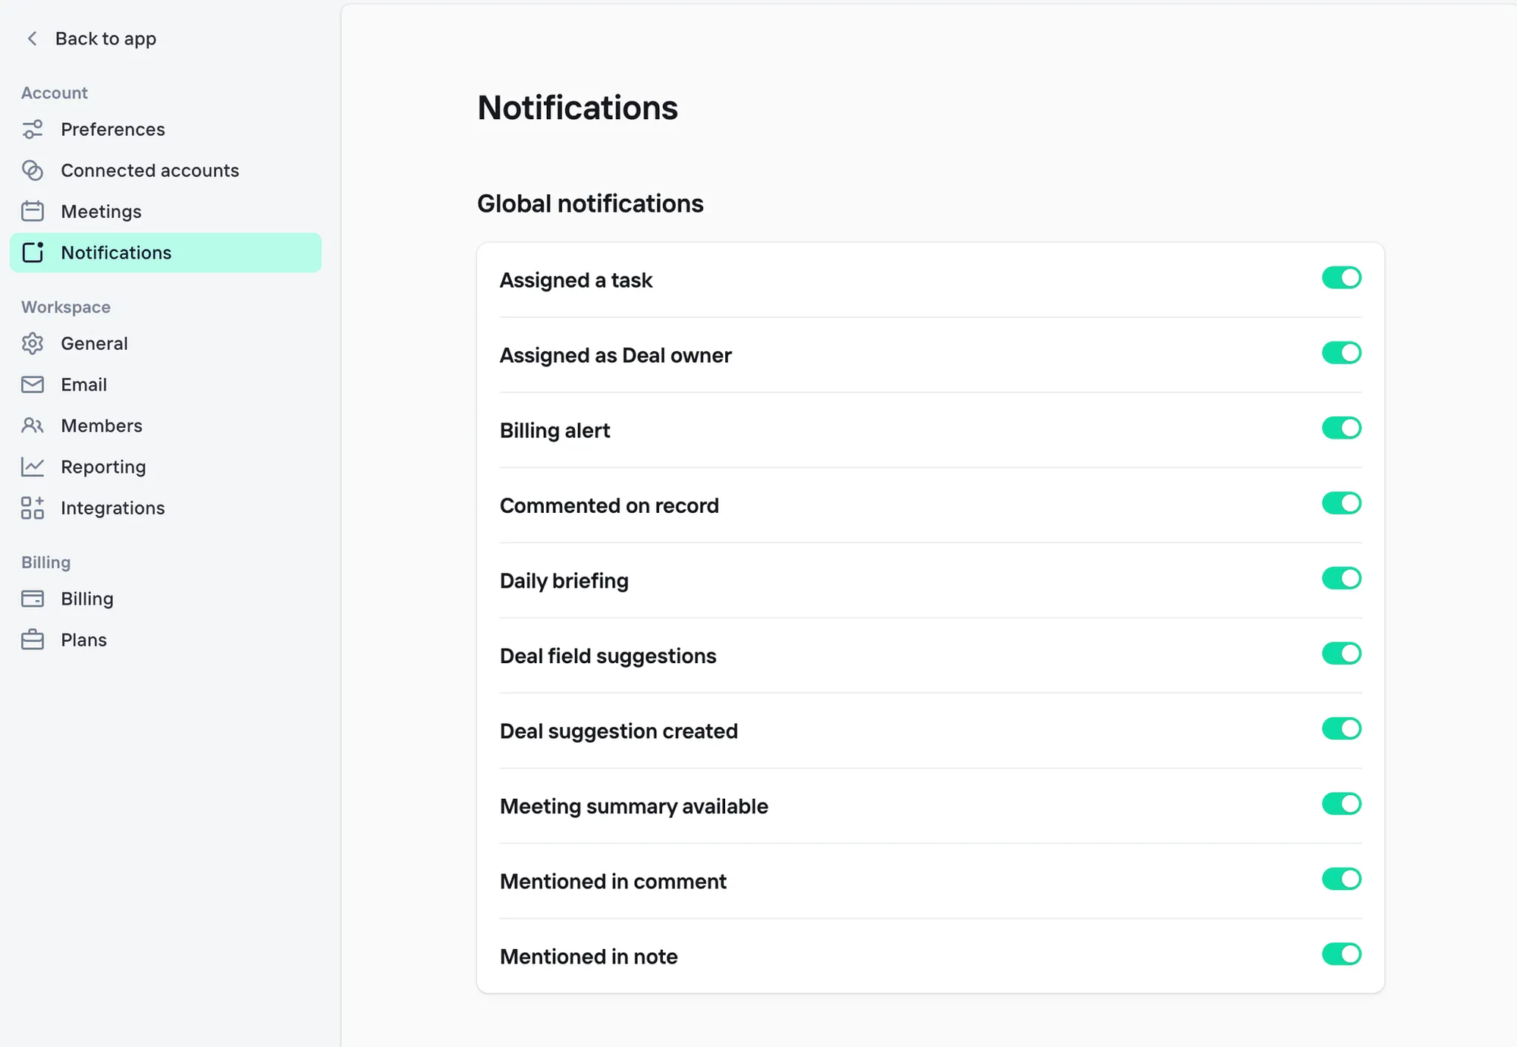Go to Connected accounts settings

click(x=165, y=171)
